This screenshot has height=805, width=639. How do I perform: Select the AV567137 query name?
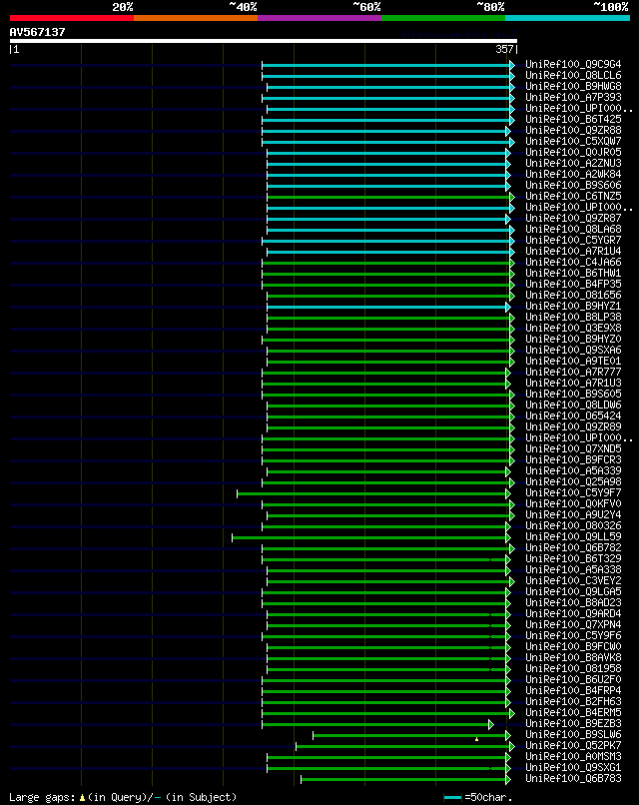click(38, 32)
